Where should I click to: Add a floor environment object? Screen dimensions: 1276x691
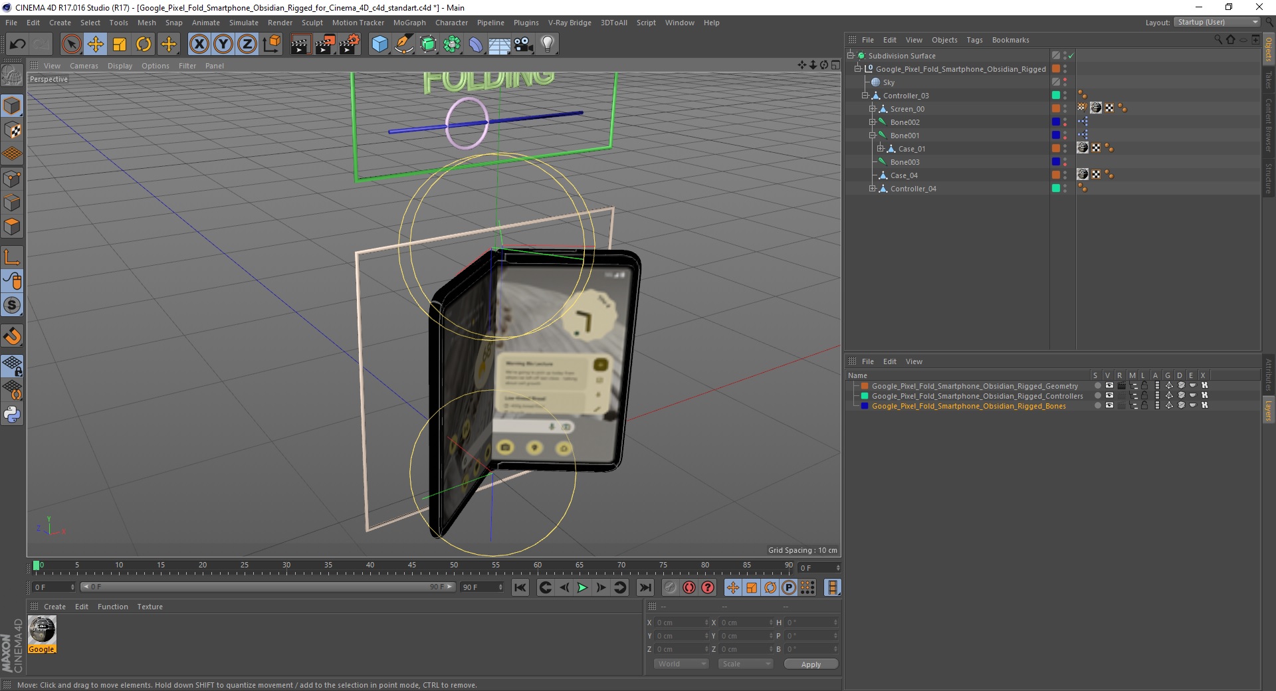[x=499, y=45]
